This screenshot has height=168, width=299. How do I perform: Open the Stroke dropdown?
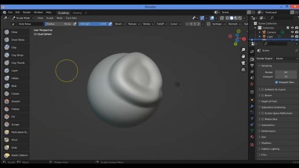click(x=148, y=24)
